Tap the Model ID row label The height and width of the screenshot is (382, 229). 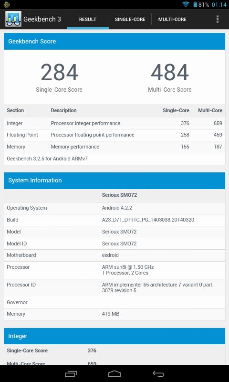click(17, 244)
